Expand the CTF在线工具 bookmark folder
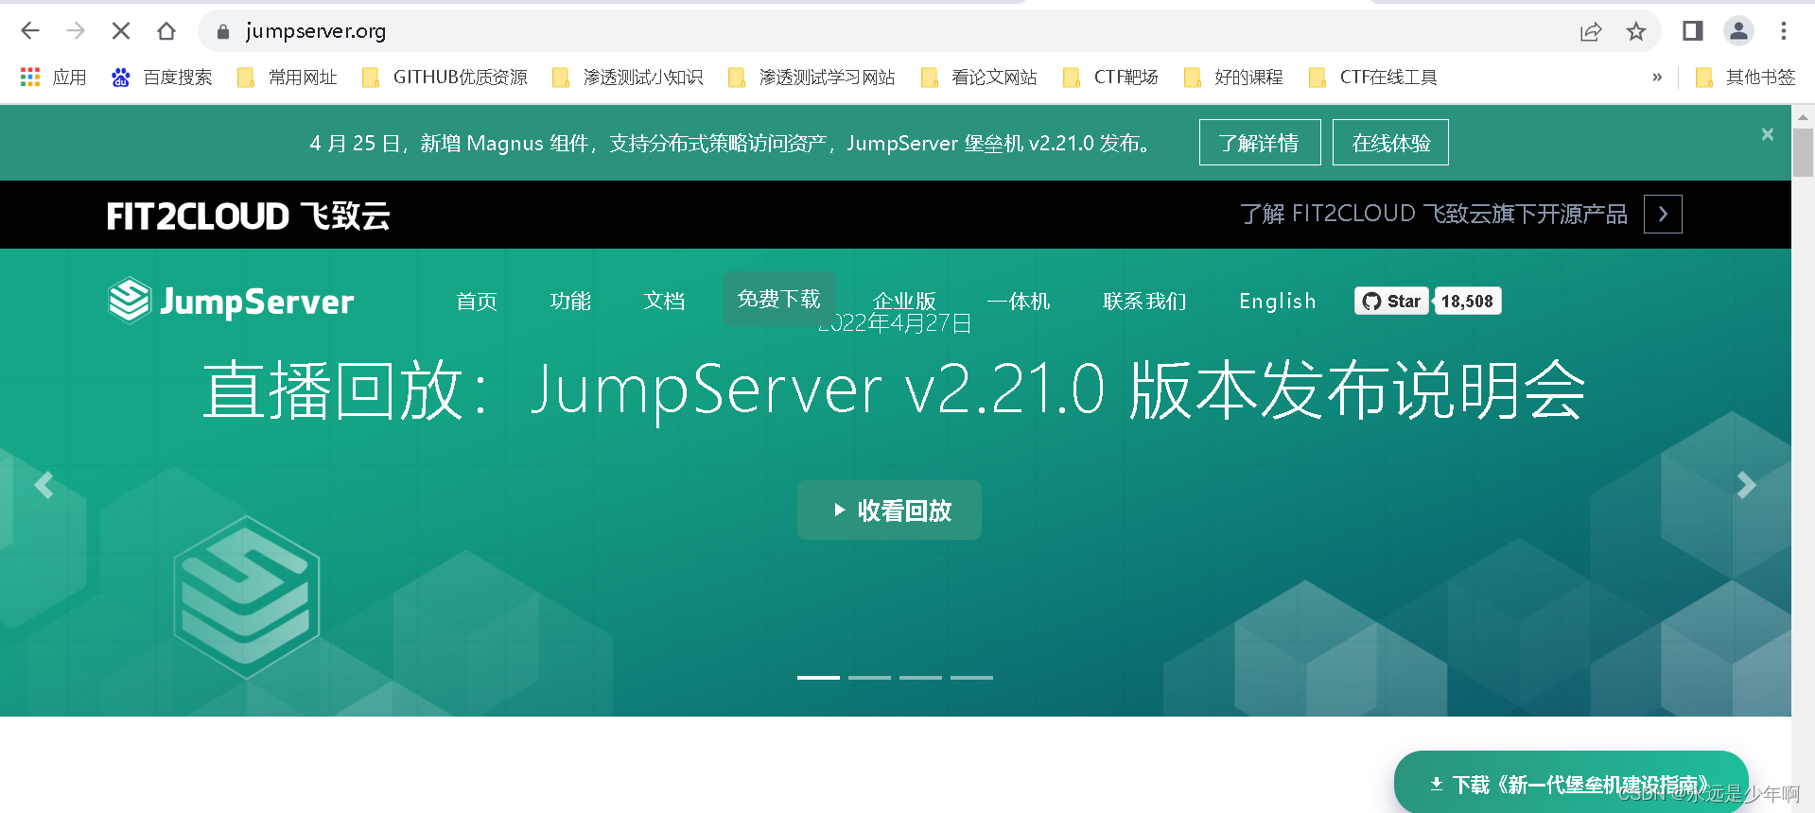 pyautogui.click(x=1373, y=78)
